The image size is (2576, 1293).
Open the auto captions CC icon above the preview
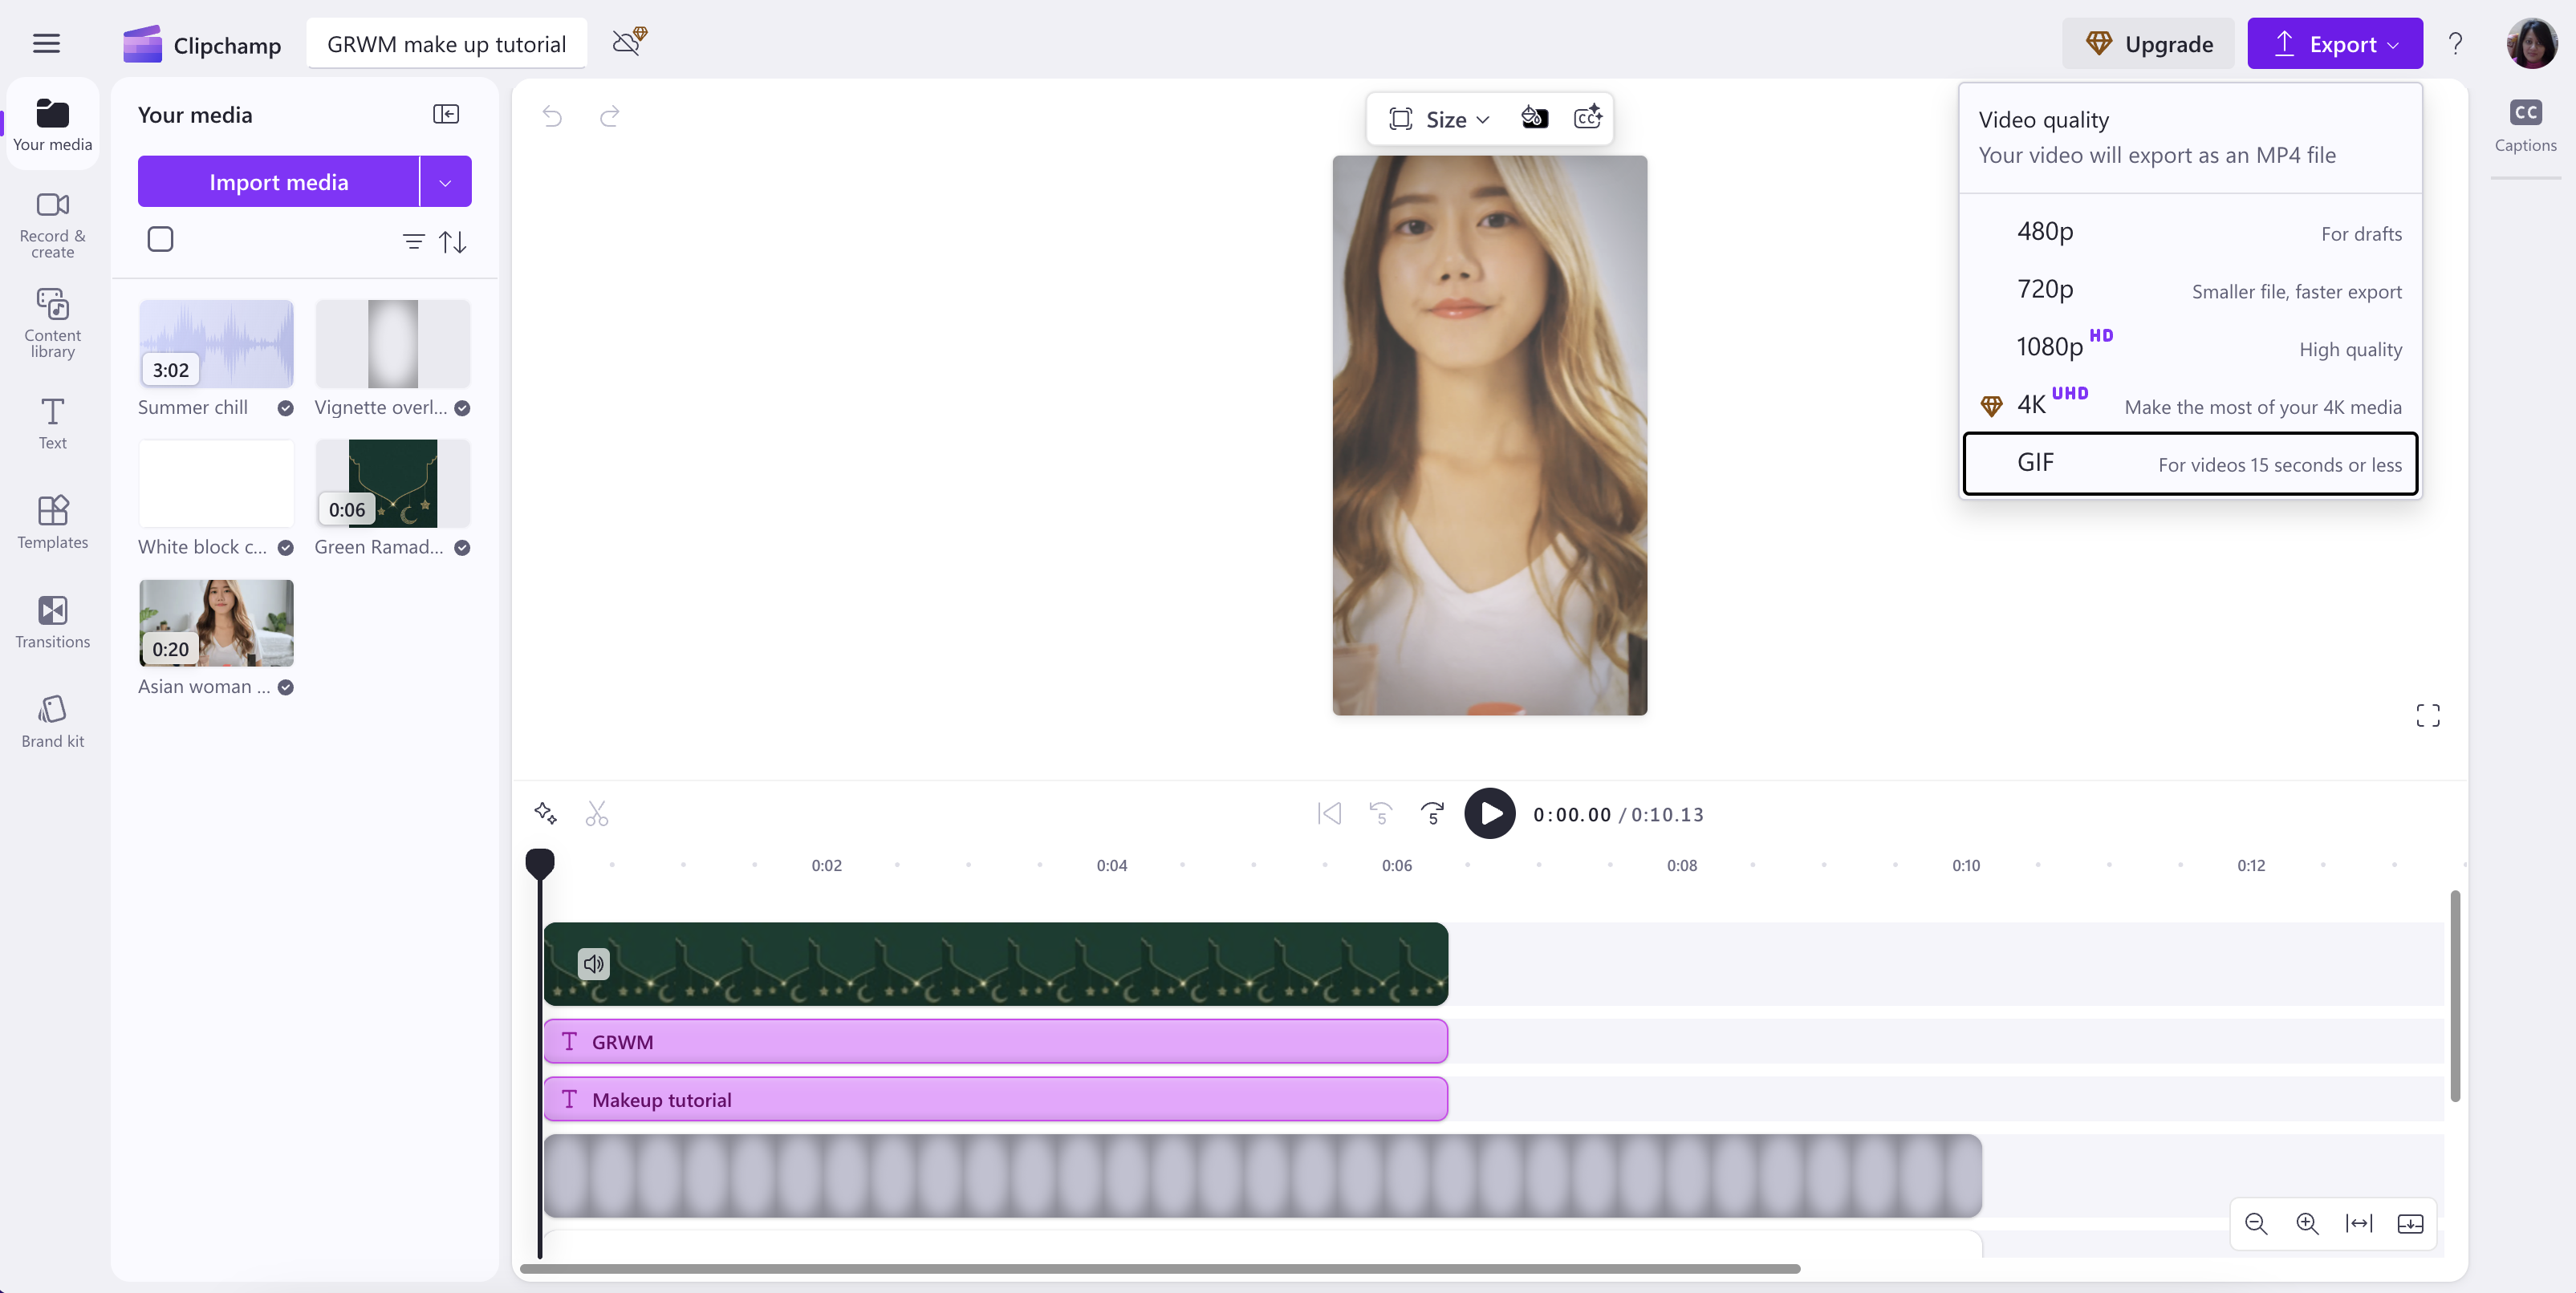(1589, 117)
